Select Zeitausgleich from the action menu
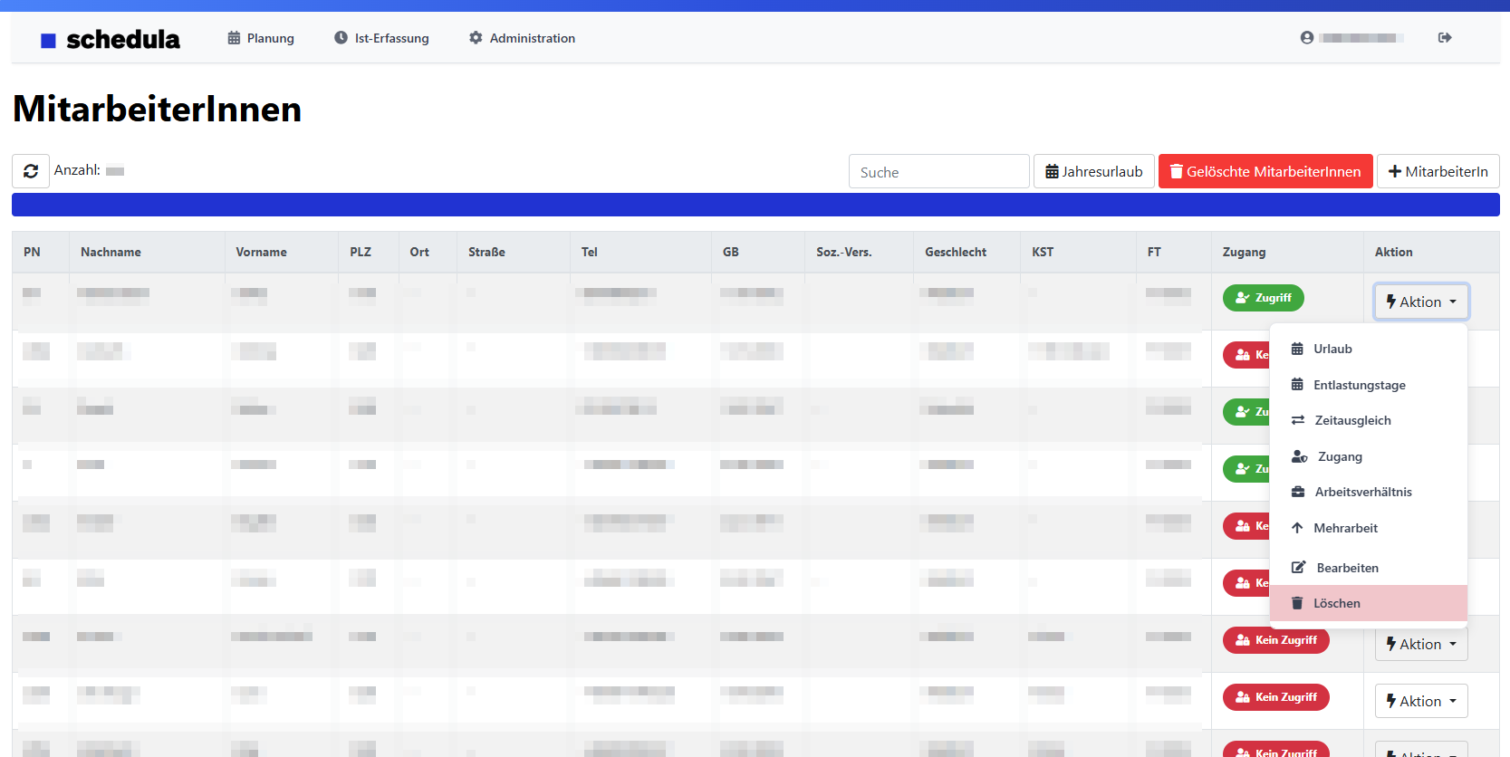Viewport: 1510px width, 757px height. point(1351,421)
